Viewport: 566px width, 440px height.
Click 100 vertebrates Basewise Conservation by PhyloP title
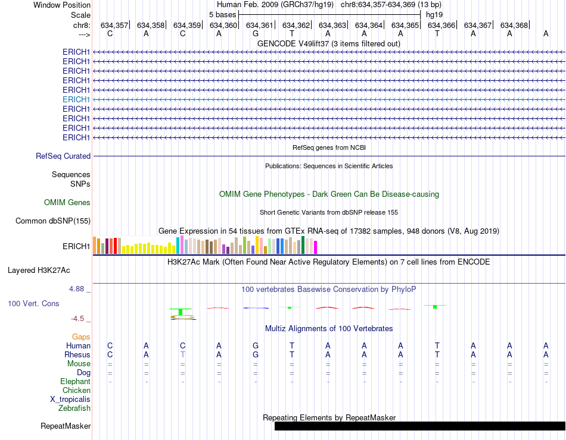[329, 290]
